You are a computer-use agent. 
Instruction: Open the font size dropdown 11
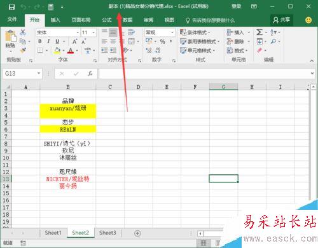pos(93,32)
